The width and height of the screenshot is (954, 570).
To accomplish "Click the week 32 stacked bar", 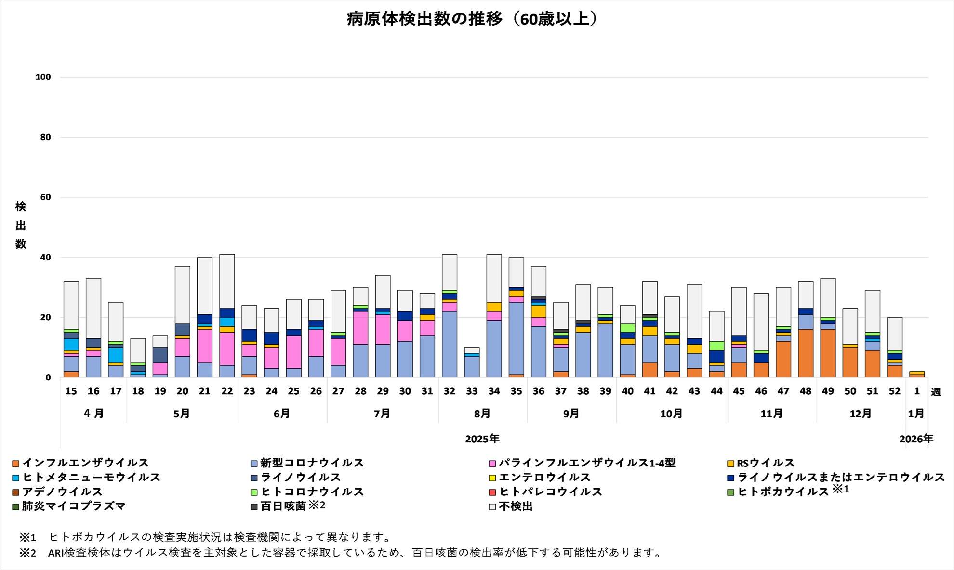I will (449, 337).
